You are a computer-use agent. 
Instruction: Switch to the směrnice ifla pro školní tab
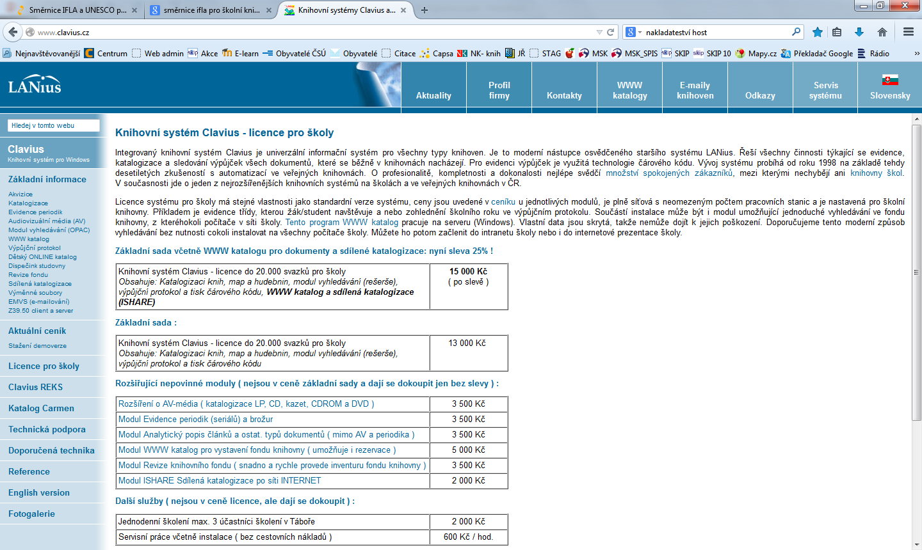pos(211,10)
